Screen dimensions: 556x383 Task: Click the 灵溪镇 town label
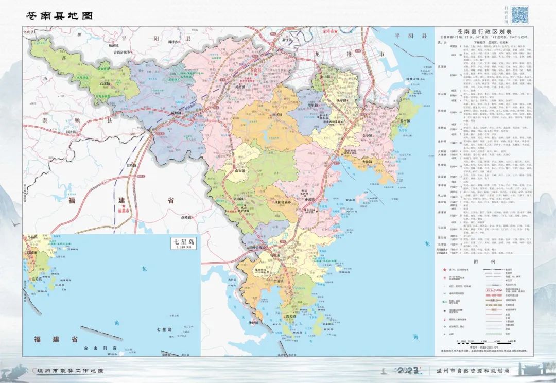[240, 87]
